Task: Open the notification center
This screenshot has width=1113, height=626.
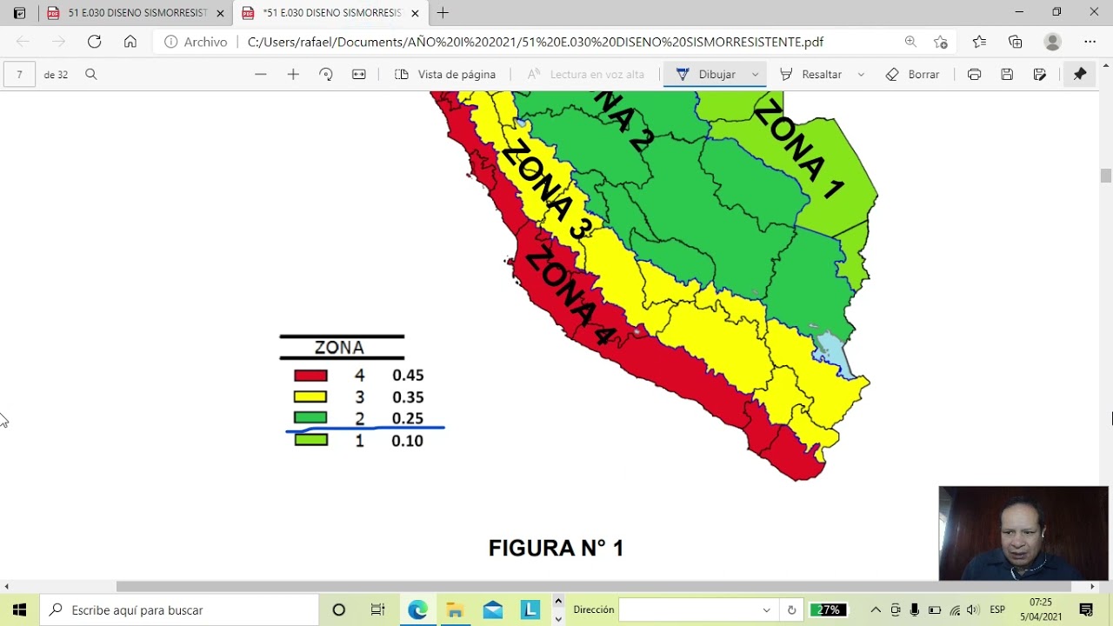Action: coord(1086,610)
